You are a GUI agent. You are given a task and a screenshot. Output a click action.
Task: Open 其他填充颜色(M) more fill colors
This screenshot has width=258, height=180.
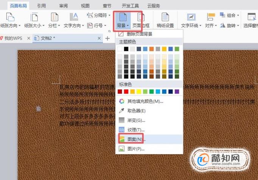(x=149, y=101)
